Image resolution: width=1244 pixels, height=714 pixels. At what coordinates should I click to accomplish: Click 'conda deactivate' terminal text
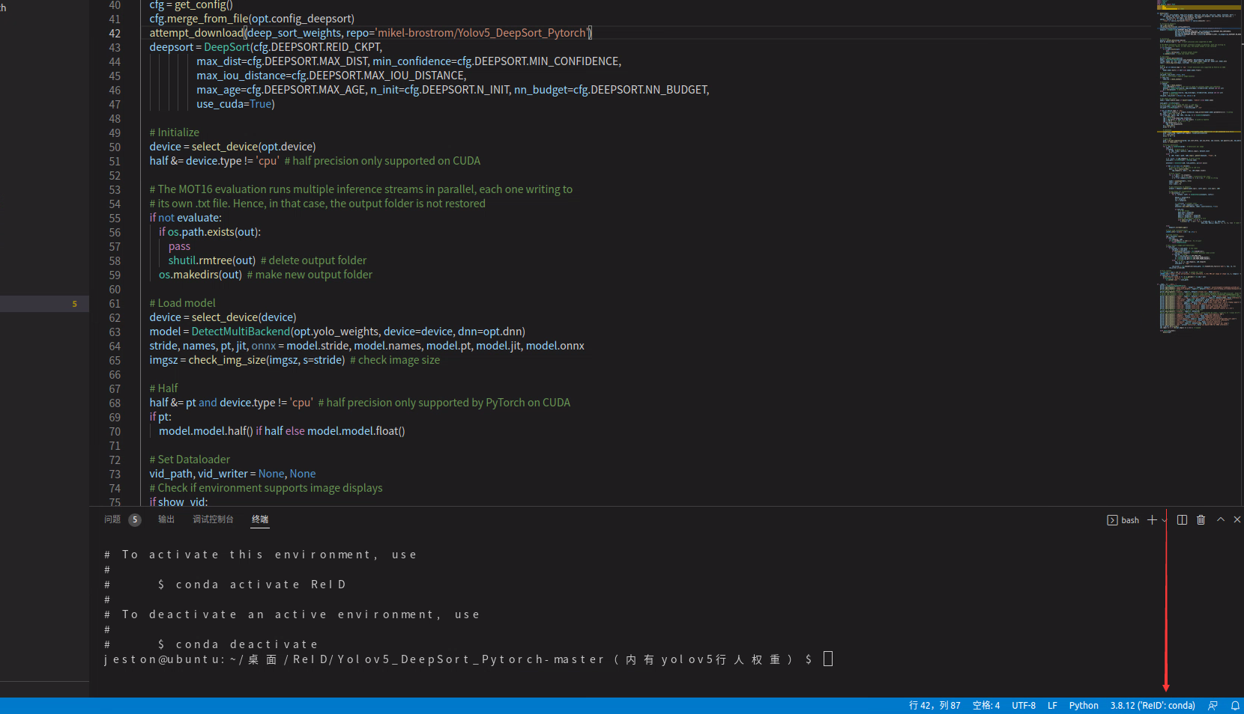pos(247,644)
